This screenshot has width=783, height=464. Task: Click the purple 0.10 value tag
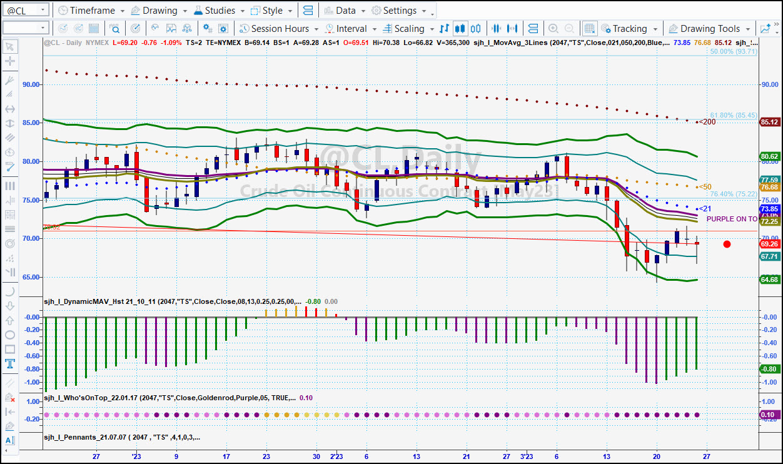(769, 415)
